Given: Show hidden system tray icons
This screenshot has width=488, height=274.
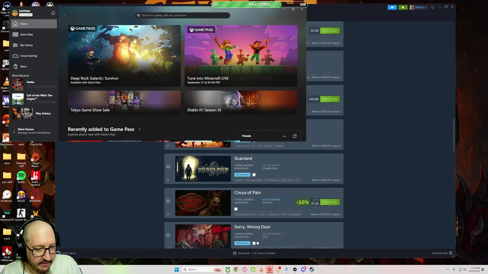Looking at the screenshot, I should [448, 269].
